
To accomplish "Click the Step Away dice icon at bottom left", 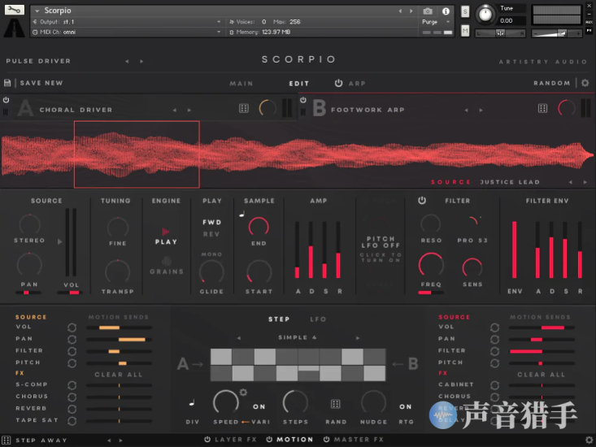I will 6,440.
